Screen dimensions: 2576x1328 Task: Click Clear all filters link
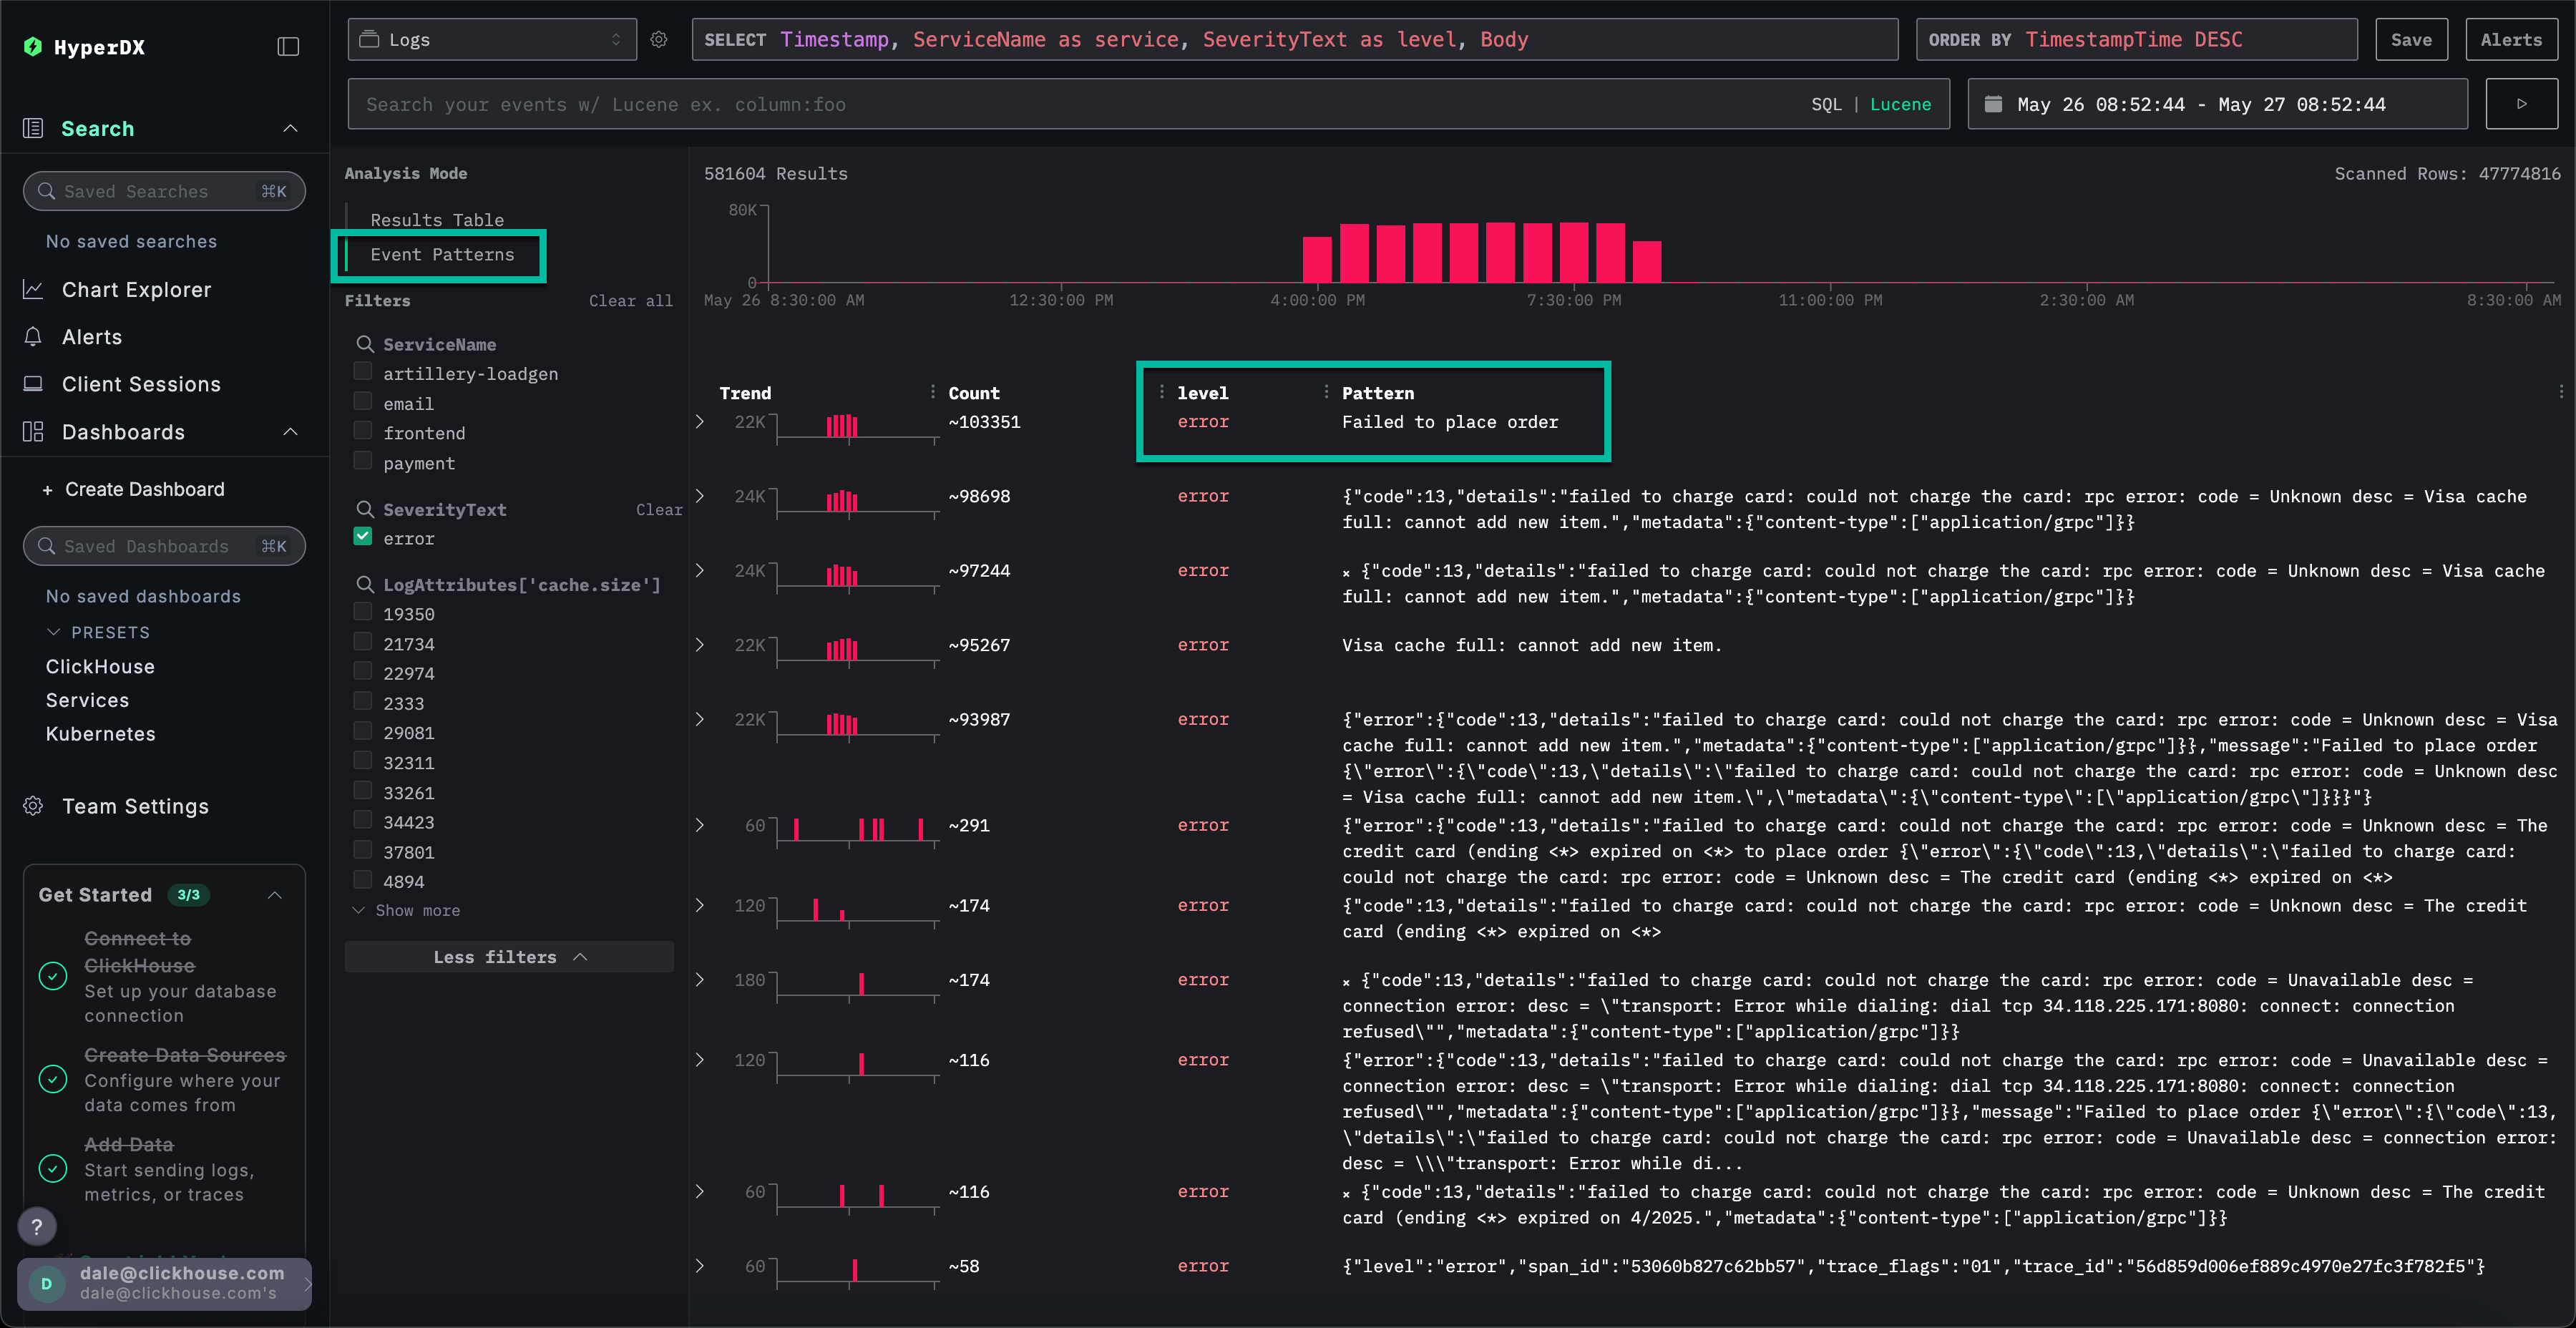coord(630,301)
